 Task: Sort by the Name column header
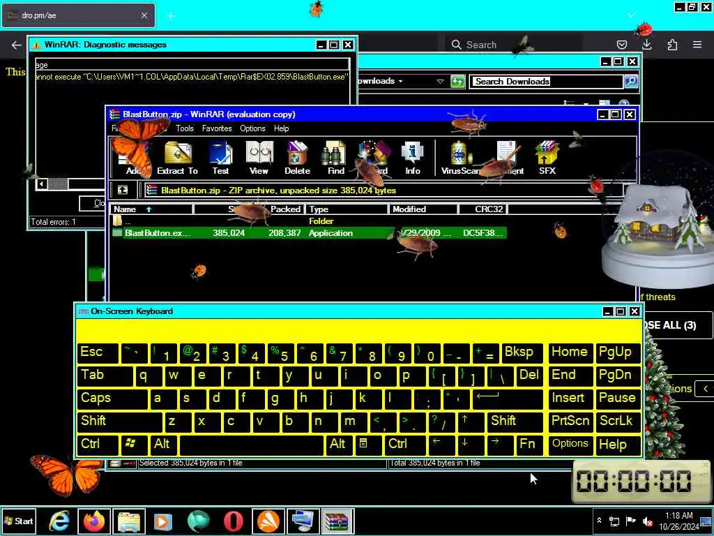151,209
